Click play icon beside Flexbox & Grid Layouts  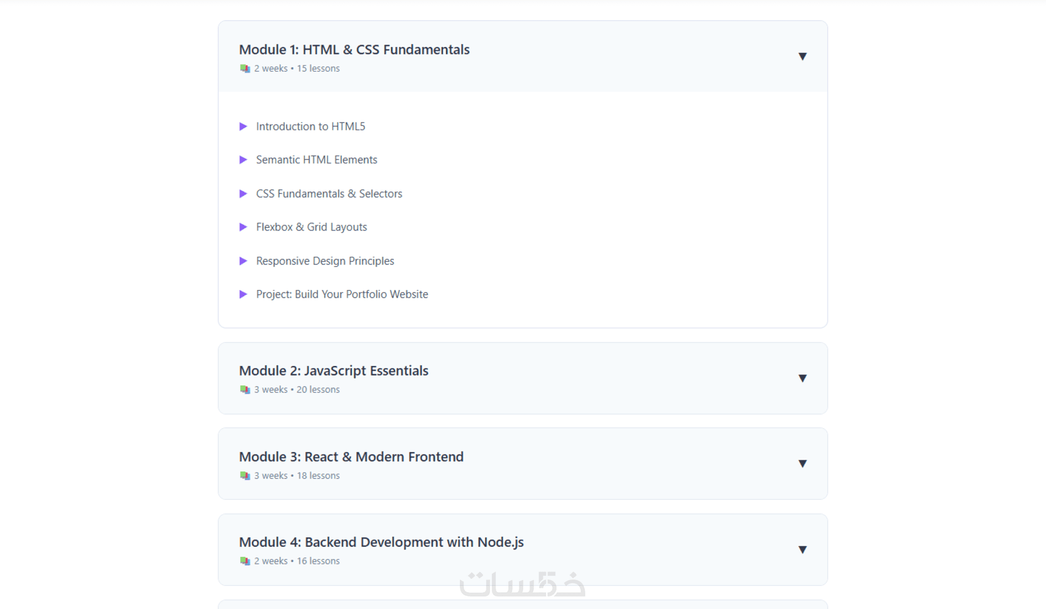pyautogui.click(x=243, y=227)
